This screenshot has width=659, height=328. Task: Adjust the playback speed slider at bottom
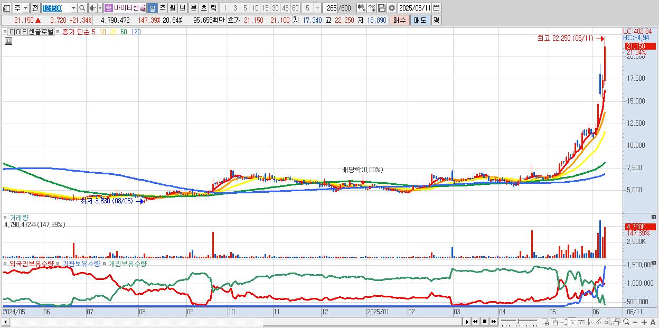point(519,322)
